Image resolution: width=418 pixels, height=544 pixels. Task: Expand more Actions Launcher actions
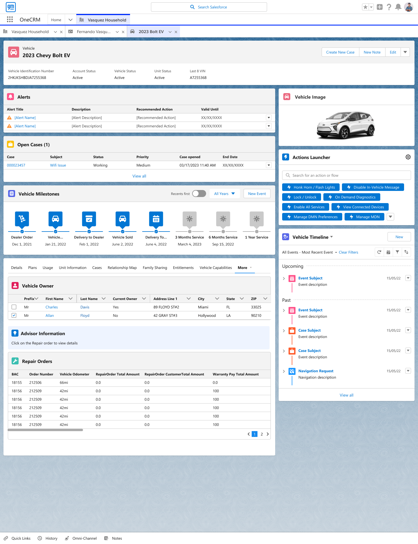390,217
